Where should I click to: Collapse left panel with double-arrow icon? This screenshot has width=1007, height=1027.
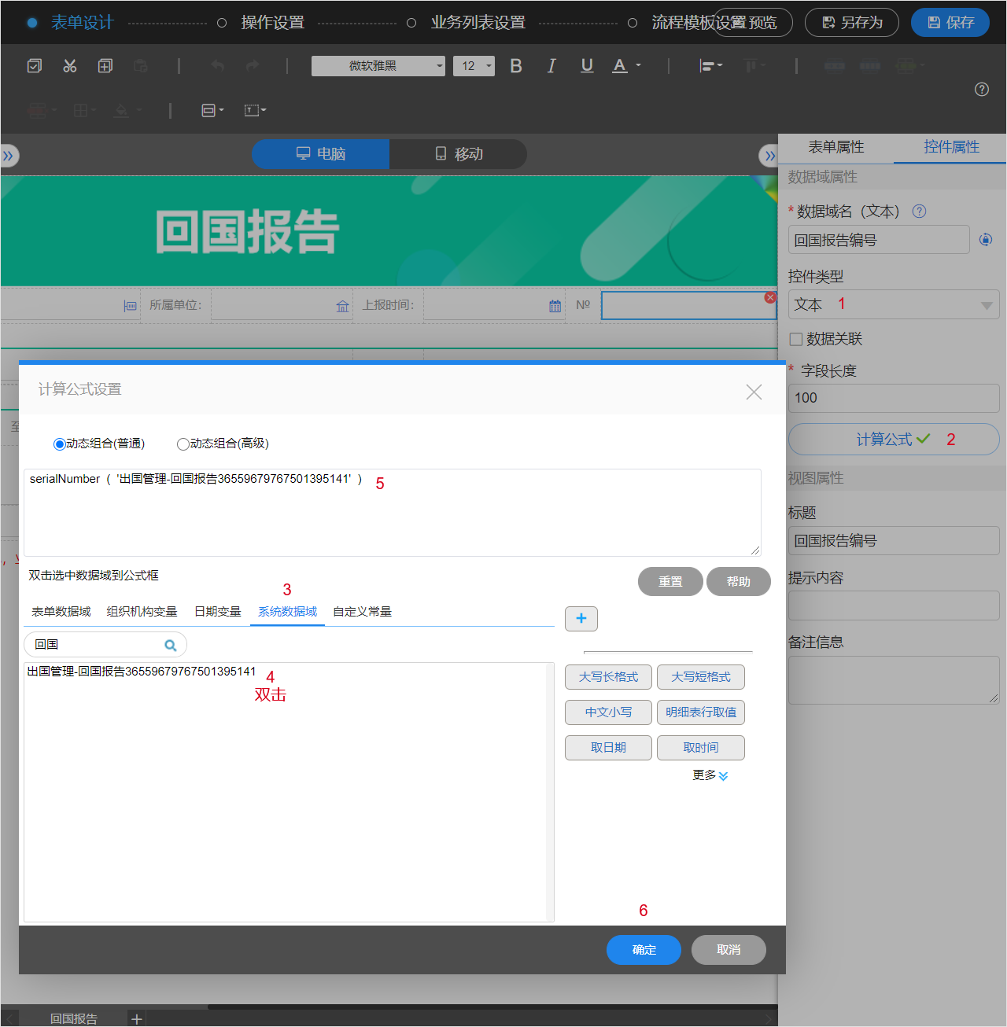click(x=9, y=156)
